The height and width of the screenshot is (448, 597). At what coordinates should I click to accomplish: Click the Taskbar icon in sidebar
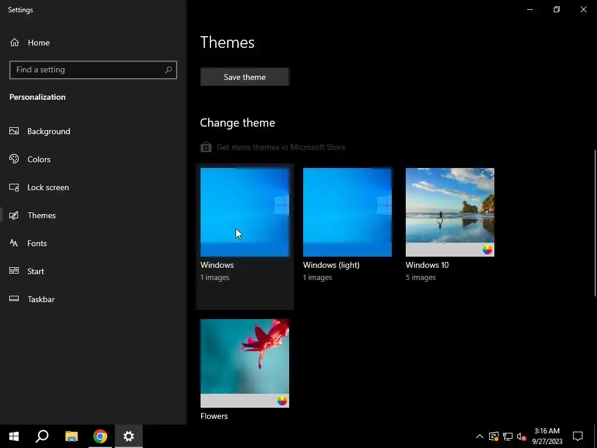[x=14, y=299]
